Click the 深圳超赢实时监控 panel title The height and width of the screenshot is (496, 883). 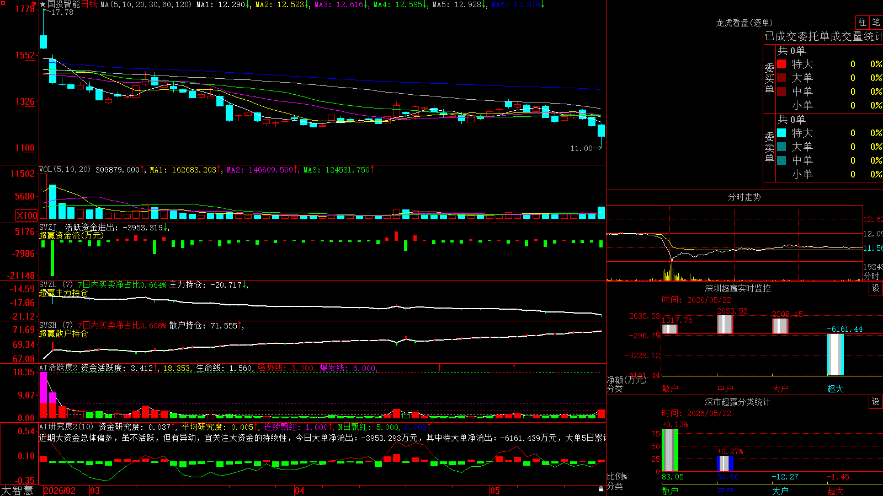738,288
